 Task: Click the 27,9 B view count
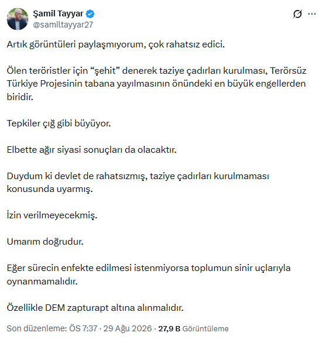pos(169,328)
